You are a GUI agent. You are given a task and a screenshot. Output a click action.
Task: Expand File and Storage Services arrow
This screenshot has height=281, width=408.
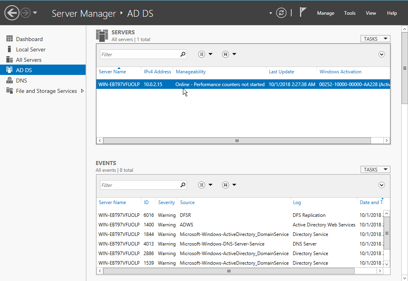point(82,91)
